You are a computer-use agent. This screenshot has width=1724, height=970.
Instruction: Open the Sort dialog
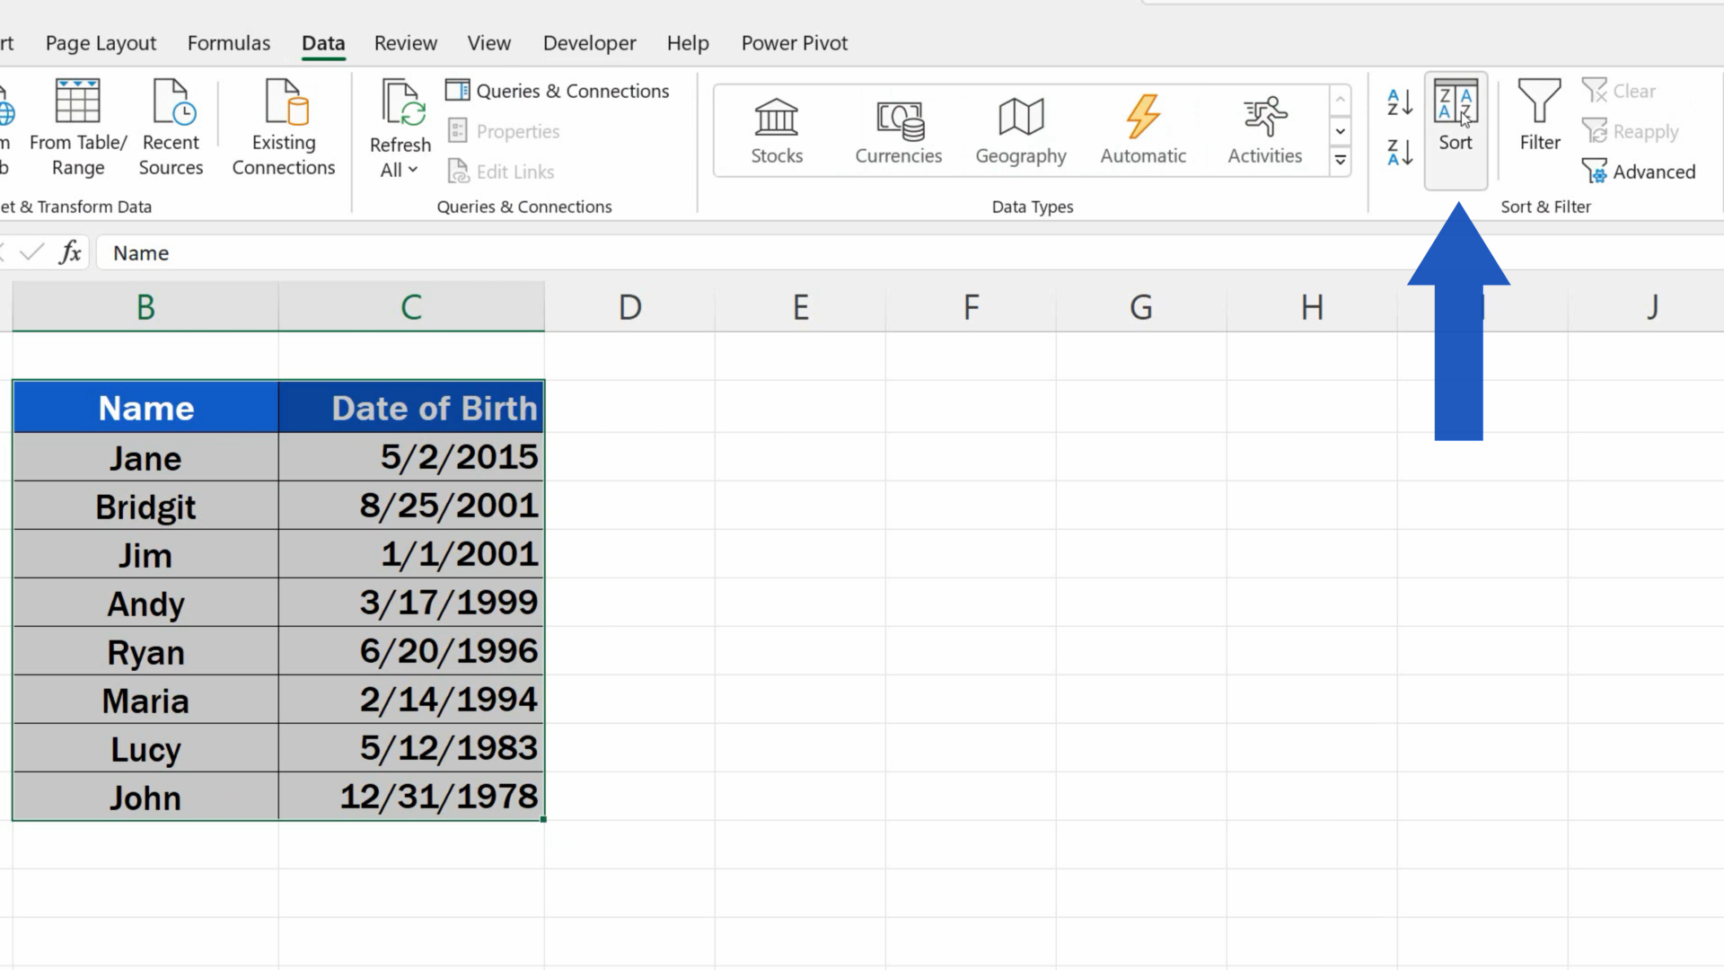pos(1456,128)
